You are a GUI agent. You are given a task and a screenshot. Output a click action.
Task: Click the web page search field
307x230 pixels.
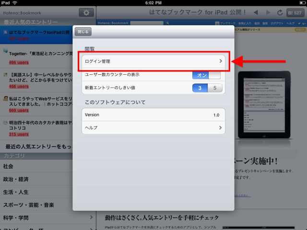click(147, 23)
